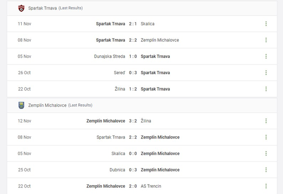Click the Zemplín Michalovce club crest icon
283x194 pixels.
click(x=21, y=105)
